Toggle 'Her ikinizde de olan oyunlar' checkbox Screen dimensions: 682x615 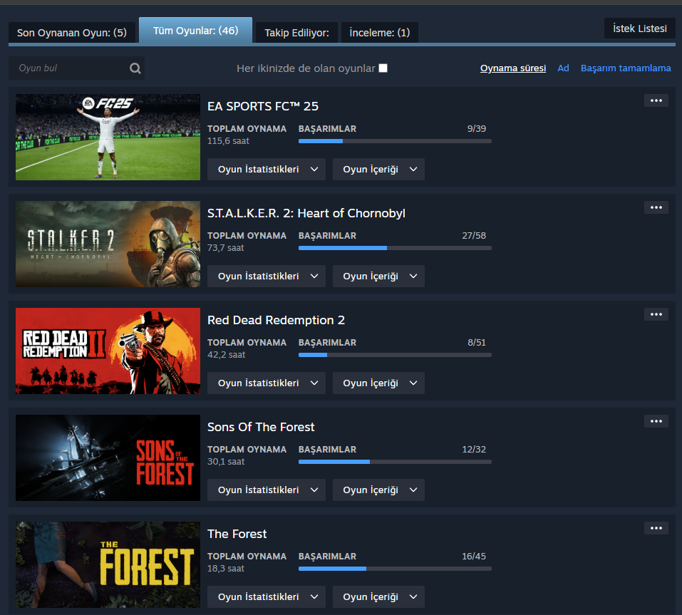383,68
